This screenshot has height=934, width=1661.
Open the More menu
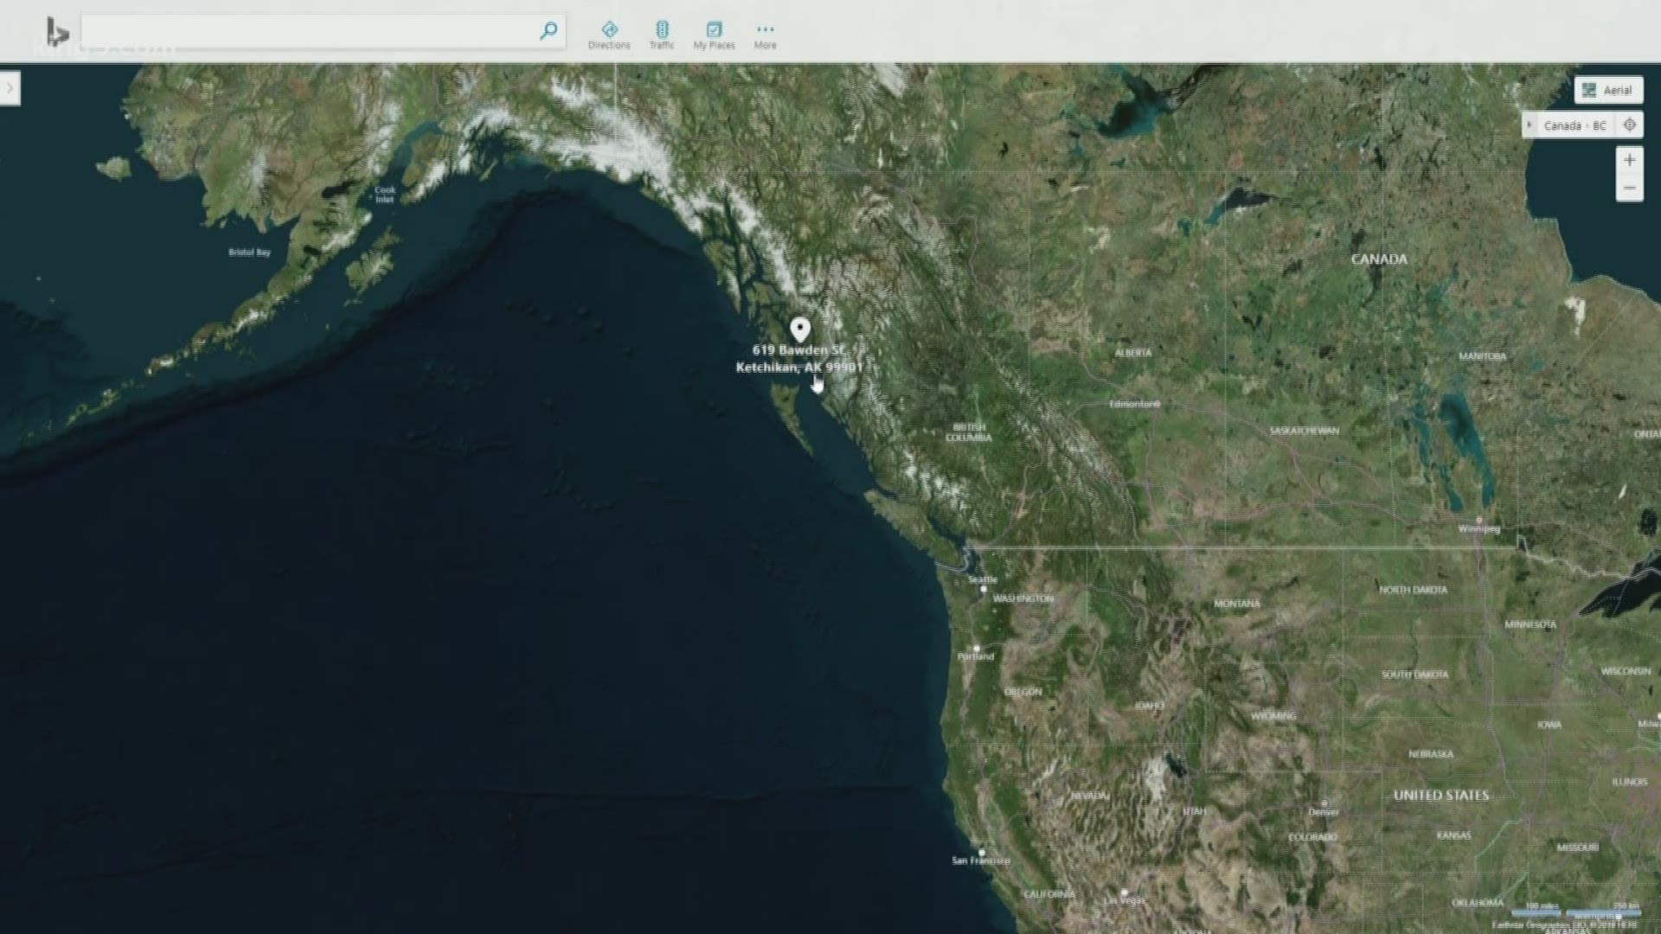[x=765, y=35]
